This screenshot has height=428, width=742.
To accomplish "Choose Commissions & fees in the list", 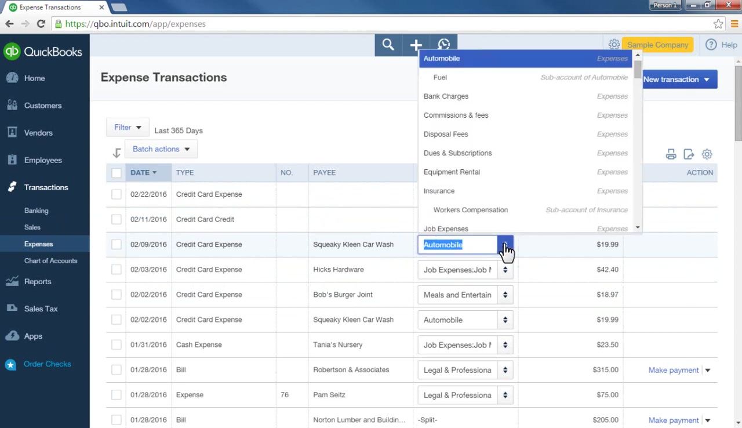I will (526, 115).
